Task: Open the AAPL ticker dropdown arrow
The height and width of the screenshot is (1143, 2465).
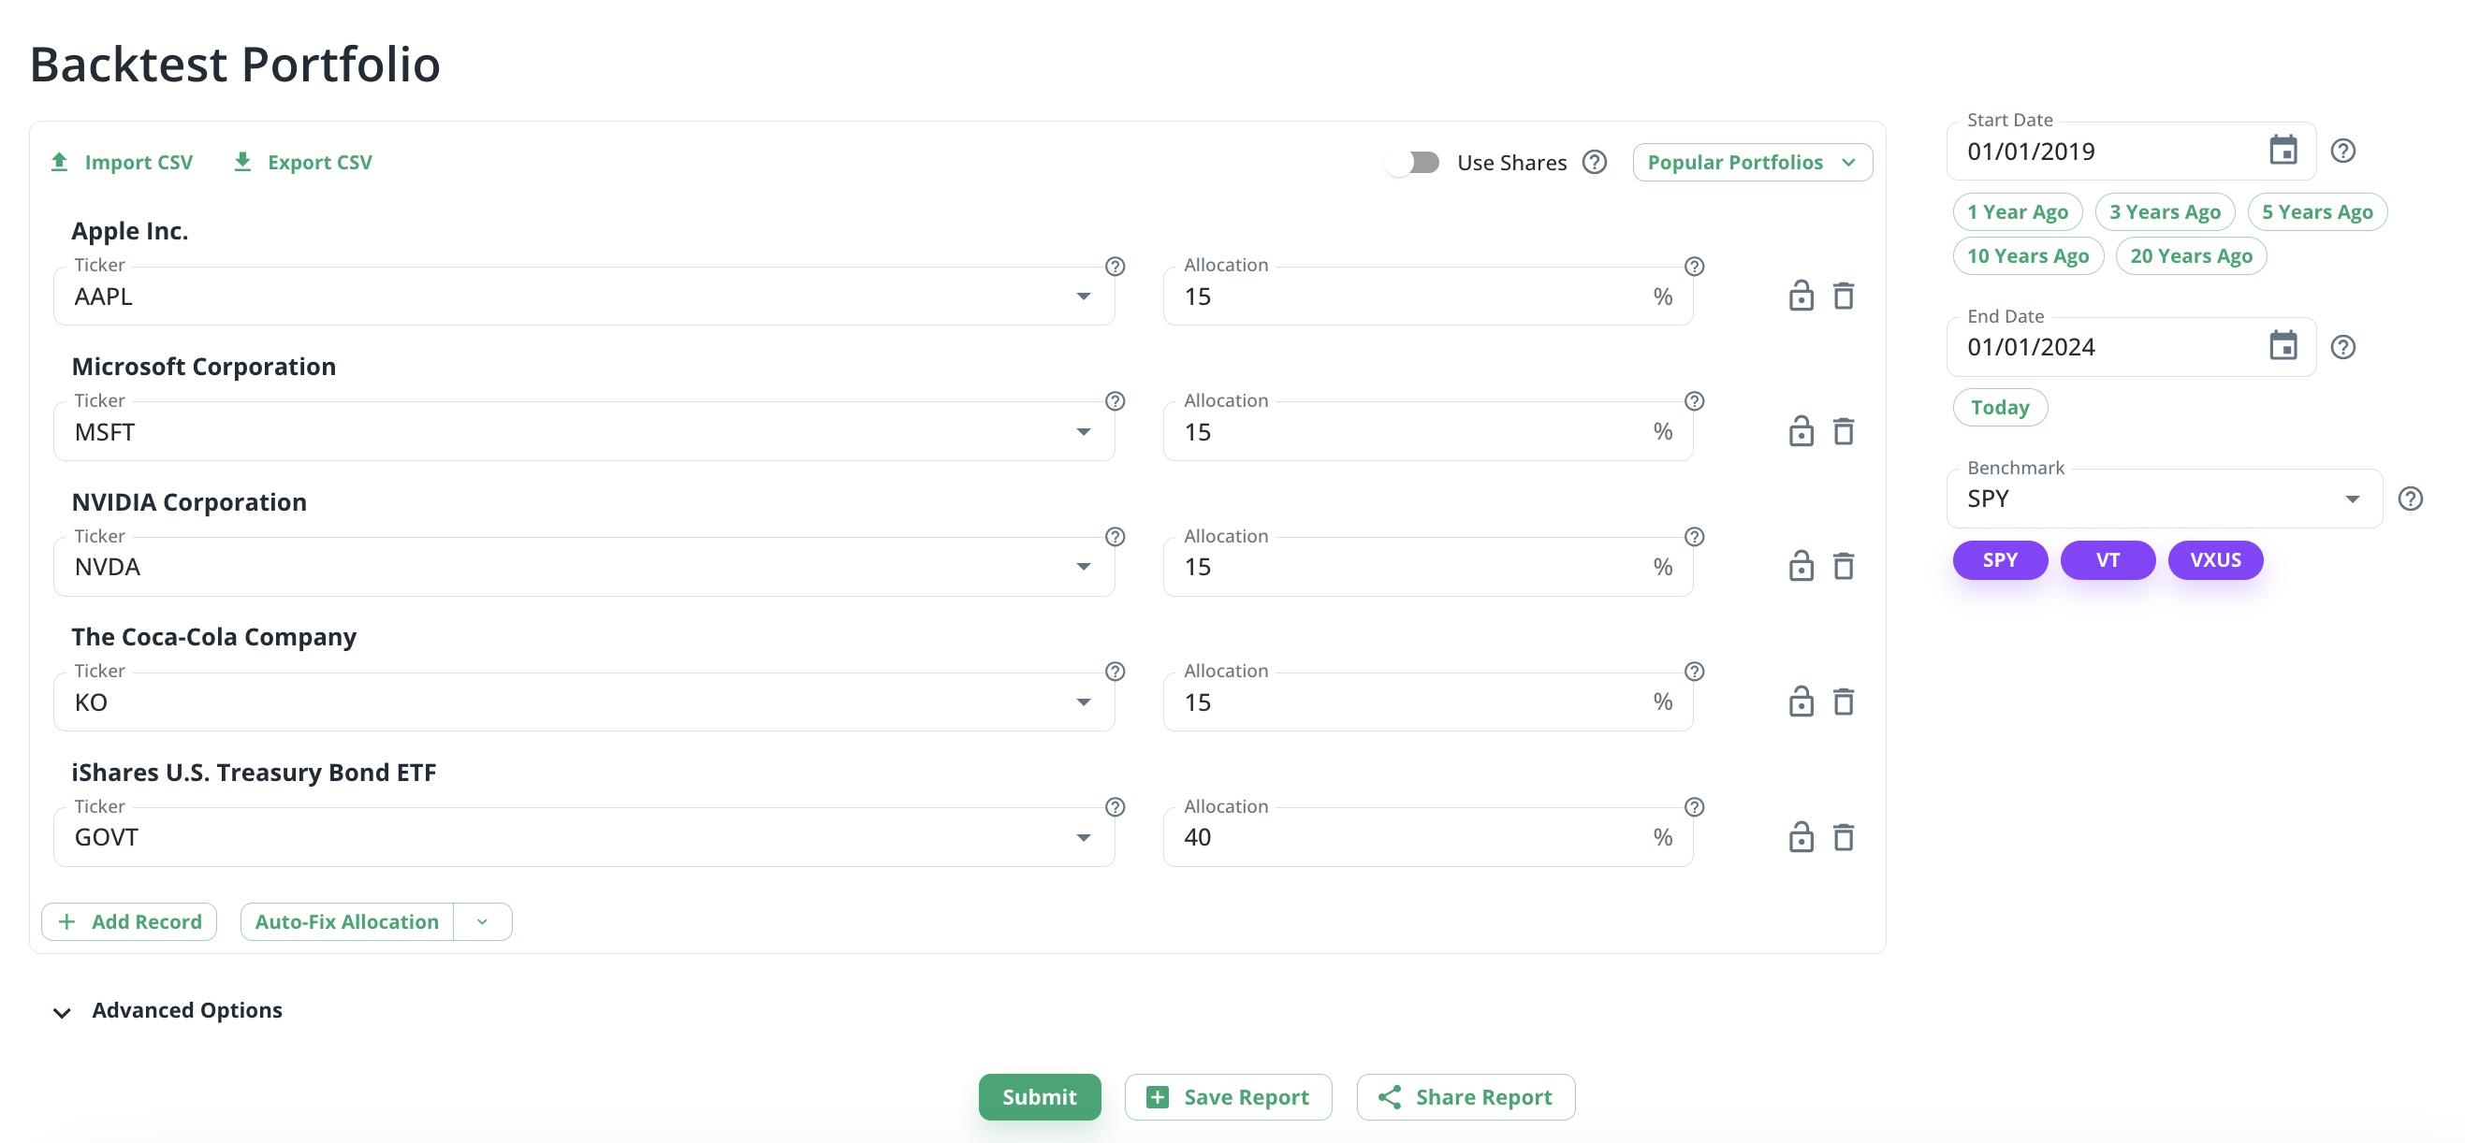Action: click(1083, 297)
